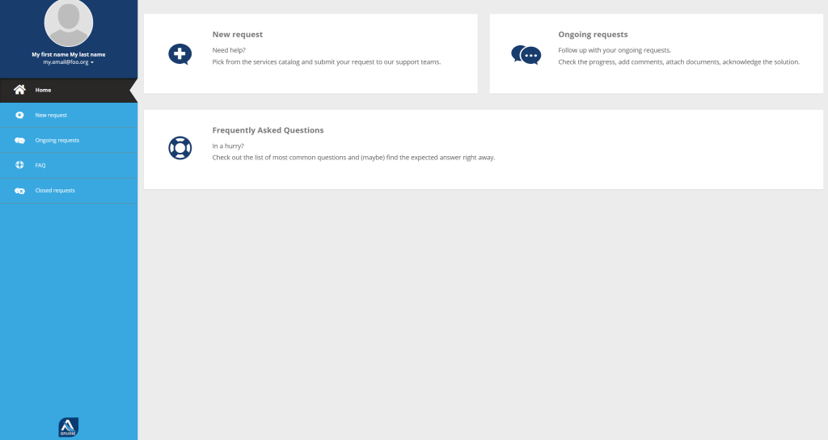Screen dimensions: 828x440
Task: Click the Ongoing requests chat bubbles sidebar icon
Action: (19, 141)
